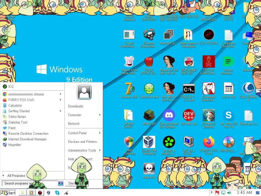Image resolution: width=261 pixels, height=196 pixels.
Task: Open Network in the Start menu
Action: click(x=74, y=124)
